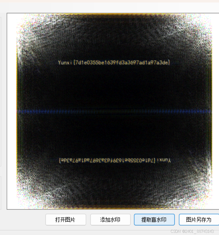219x235 pixels.
Task: Click the 打开图片 button
Action: (x=66, y=219)
